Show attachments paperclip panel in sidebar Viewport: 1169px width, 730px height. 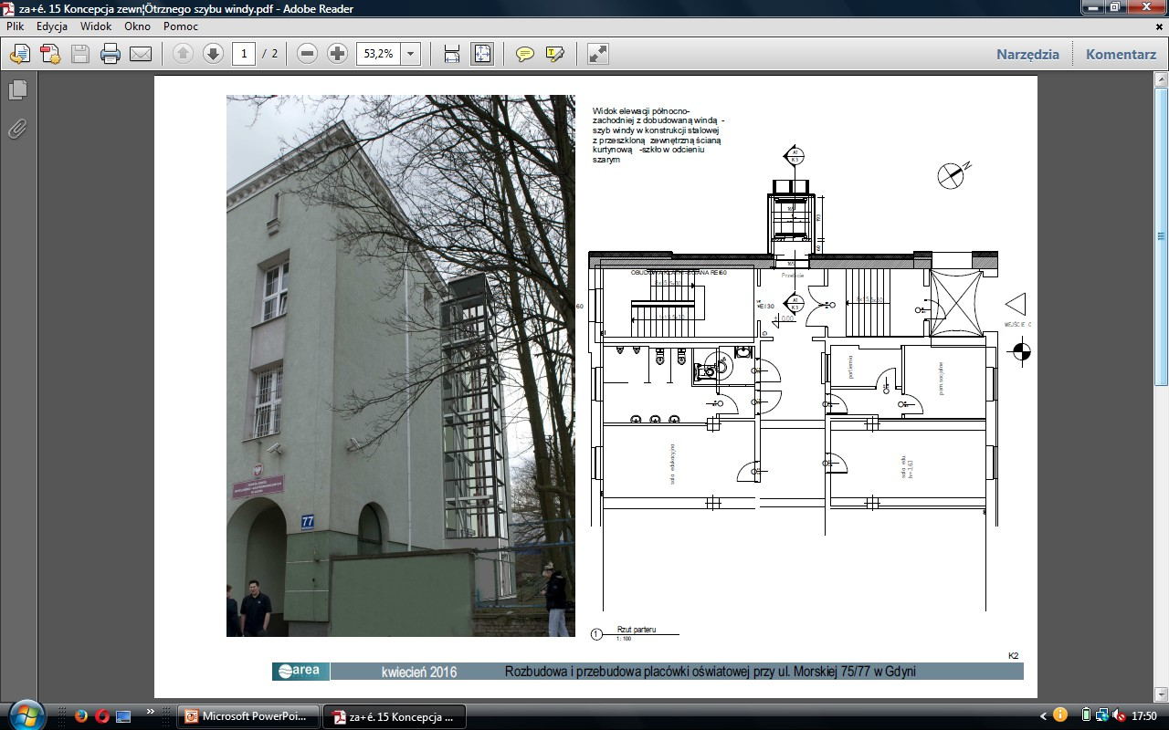tap(18, 129)
